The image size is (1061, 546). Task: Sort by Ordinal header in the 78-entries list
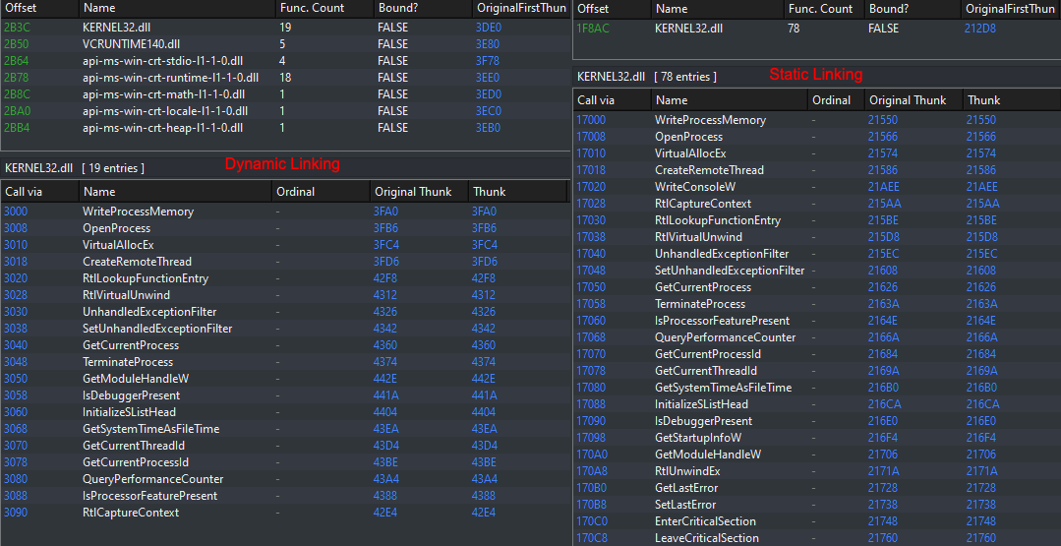(x=835, y=100)
